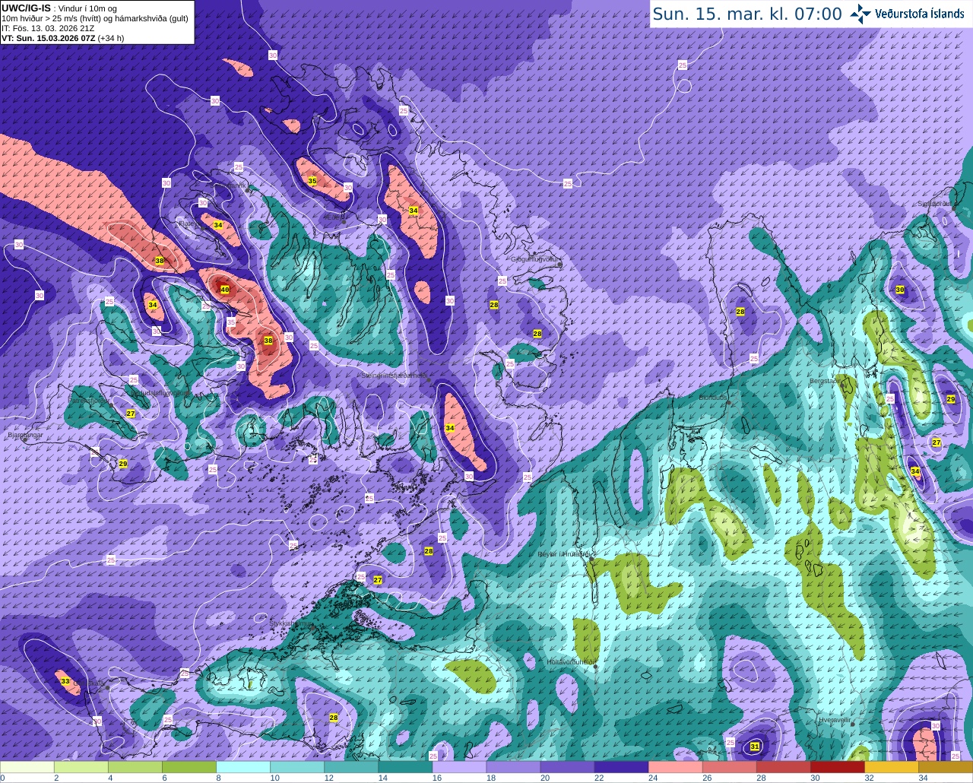
Task: Pick the light green 2–4 legend swatch
Action: [81, 767]
